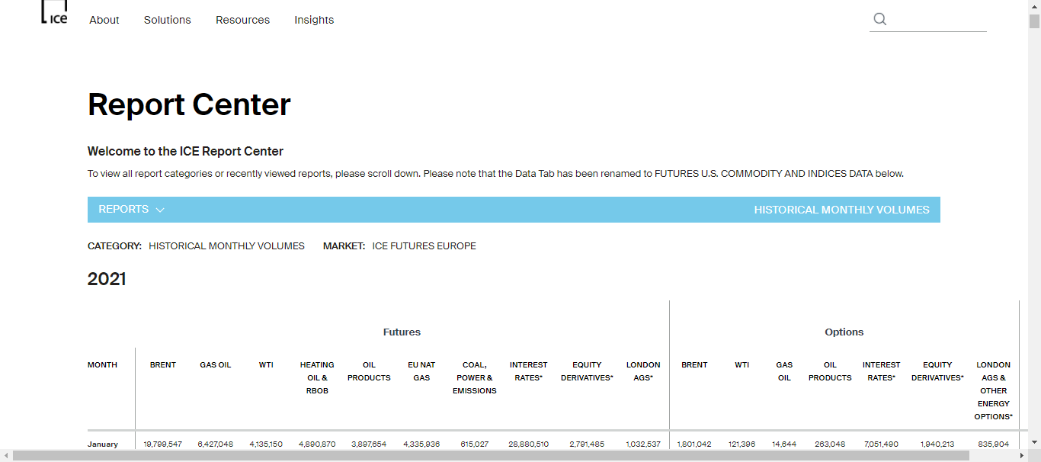Click the value 7,051,490
The image size is (1041, 462).
[x=882, y=444]
